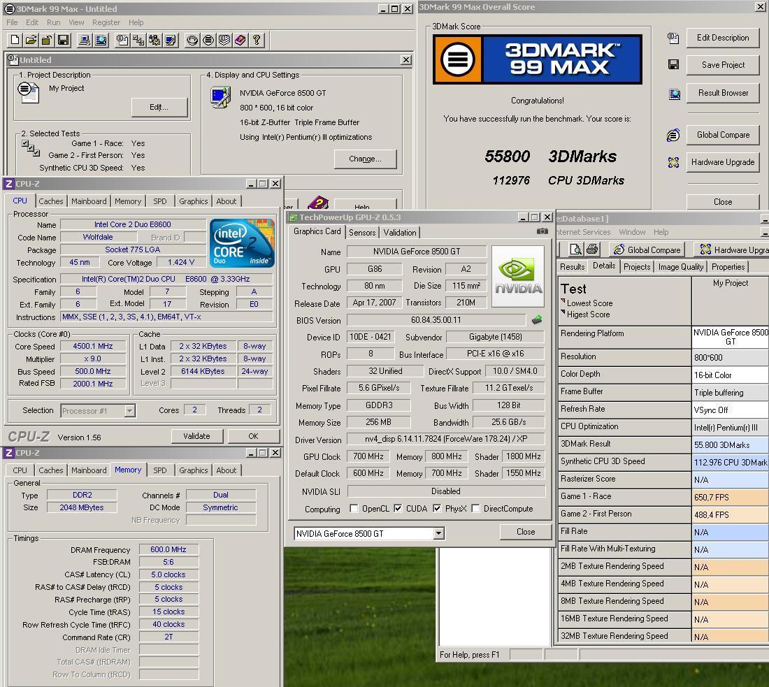Click the Close project folder icon in toolbar
769x687 pixels.
47,41
